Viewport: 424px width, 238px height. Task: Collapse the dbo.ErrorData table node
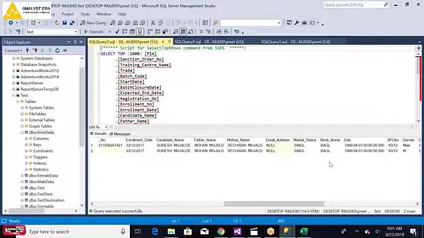(x=22, y=132)
